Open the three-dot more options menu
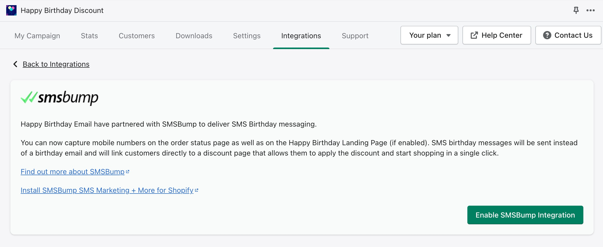This screenshot has width=603, height=247. coord(590,10)
